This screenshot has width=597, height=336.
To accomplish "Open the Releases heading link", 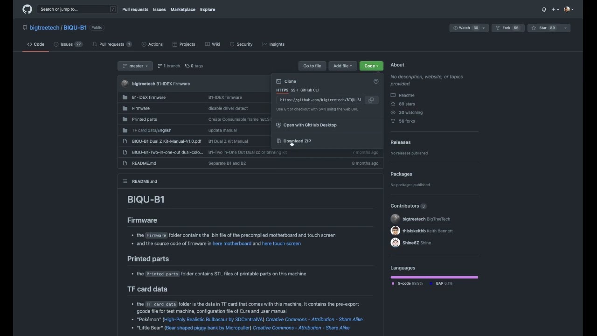I will click(x=401, y=142).
